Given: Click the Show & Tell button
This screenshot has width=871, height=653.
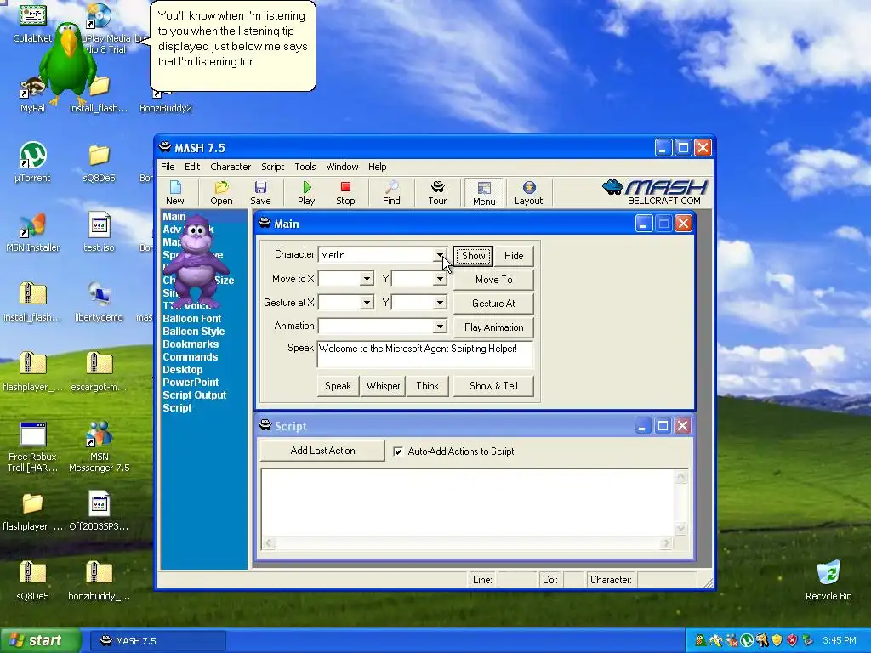Looking at the screenshot, I should [x=494, y=386].
